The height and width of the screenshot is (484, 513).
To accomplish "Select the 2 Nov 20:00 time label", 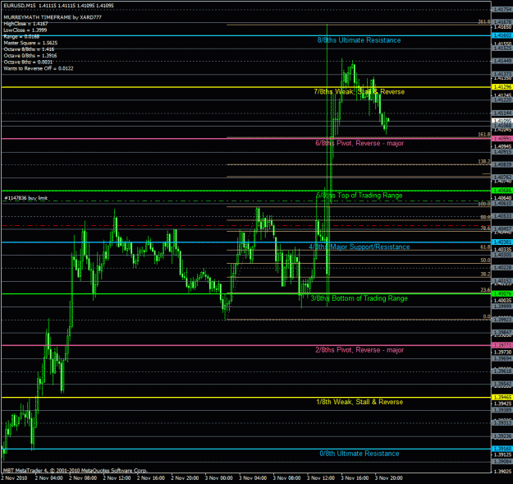I will tap(185, 478).
